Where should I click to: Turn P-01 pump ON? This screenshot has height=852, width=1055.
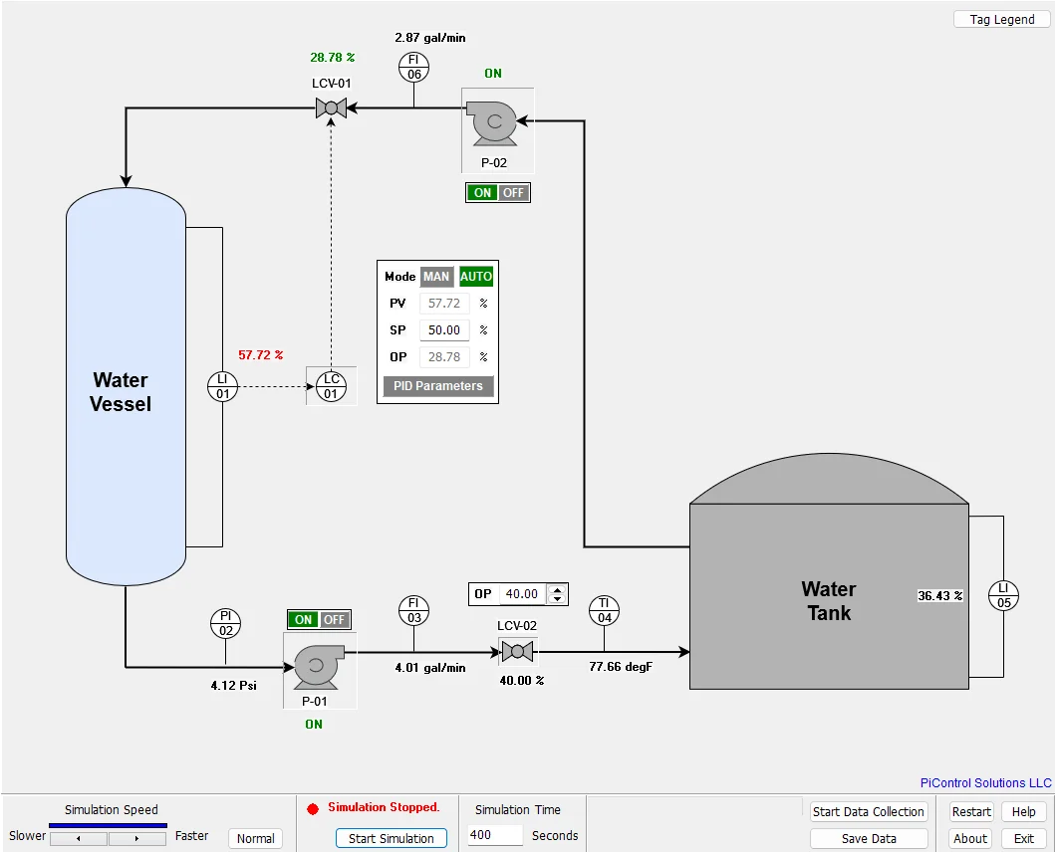(304, 619)
